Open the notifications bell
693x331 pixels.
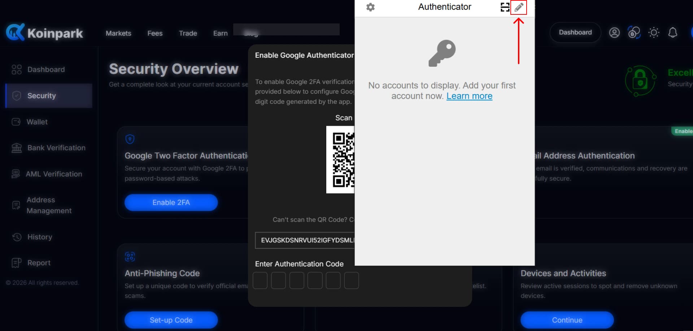coord(673,33)
